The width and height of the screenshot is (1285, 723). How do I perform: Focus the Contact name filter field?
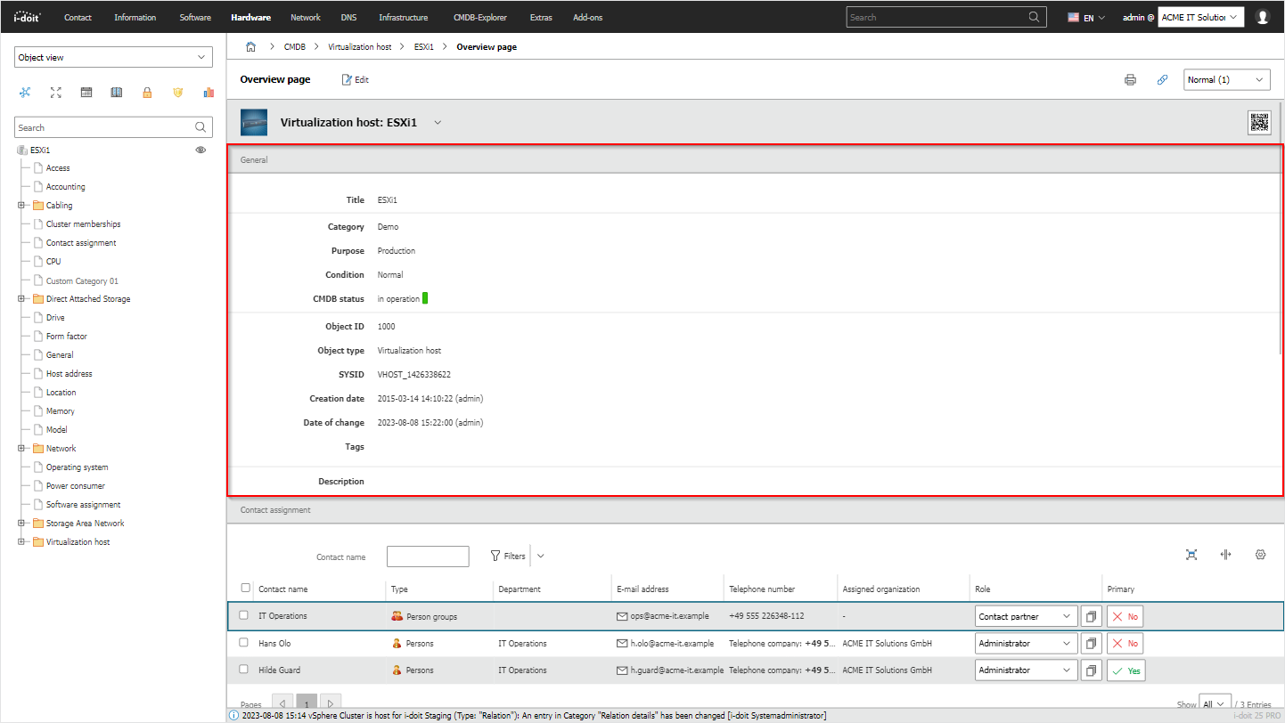tap(428, 556)
